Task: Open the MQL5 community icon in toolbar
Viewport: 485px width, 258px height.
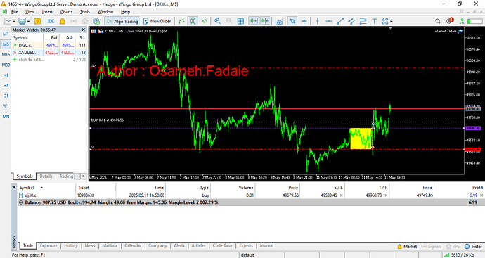Action: point(96,21)
